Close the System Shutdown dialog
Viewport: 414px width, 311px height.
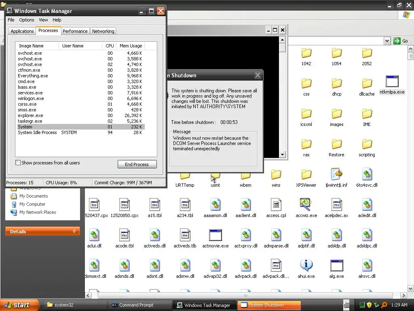258,75
